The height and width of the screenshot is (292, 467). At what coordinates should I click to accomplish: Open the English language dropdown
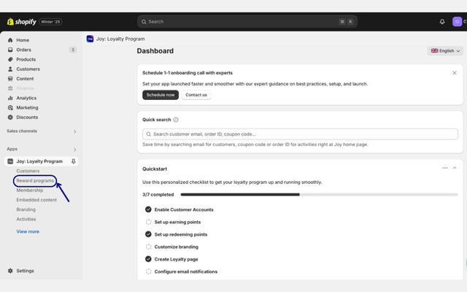[x=445, y=51]
